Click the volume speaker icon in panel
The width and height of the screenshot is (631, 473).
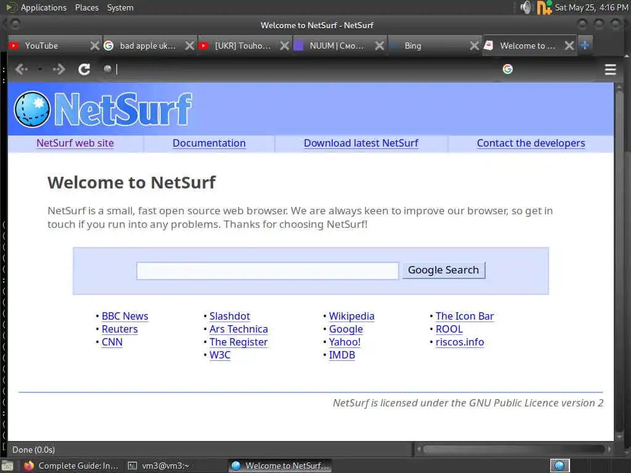tap(525, 7)
